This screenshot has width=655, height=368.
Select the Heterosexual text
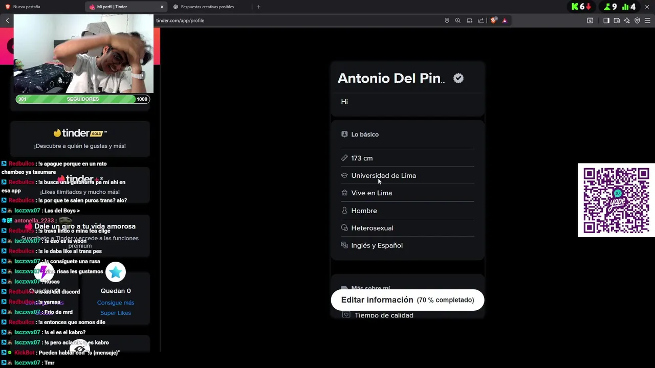pos(372,228)
